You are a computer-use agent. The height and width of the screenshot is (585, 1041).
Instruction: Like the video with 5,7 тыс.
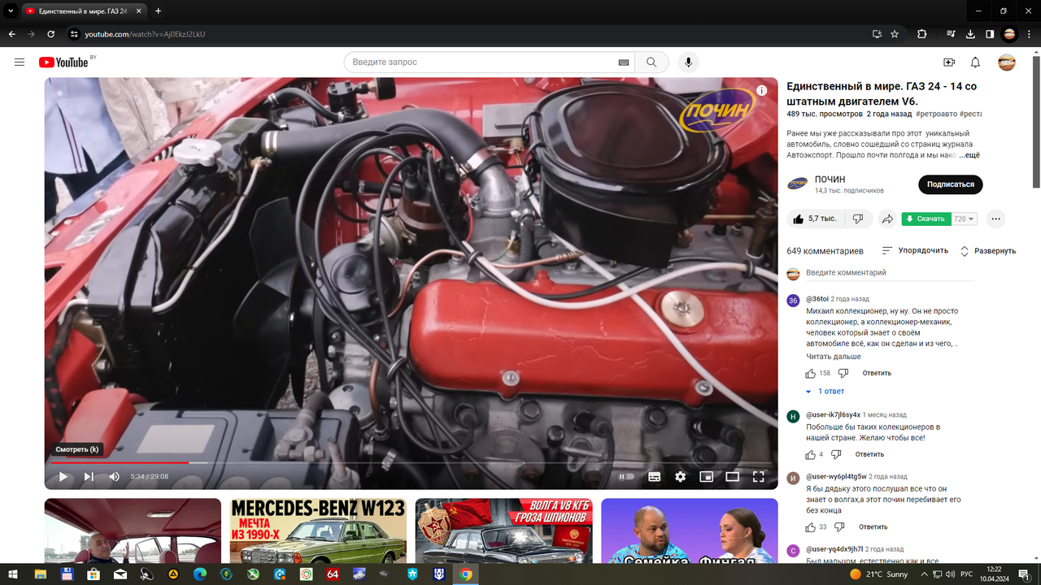tap(814, 219)
